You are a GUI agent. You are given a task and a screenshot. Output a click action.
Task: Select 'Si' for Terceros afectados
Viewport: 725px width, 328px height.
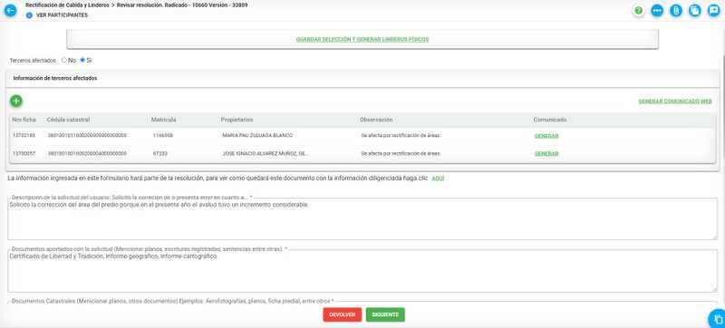click(x=82, y=60)
